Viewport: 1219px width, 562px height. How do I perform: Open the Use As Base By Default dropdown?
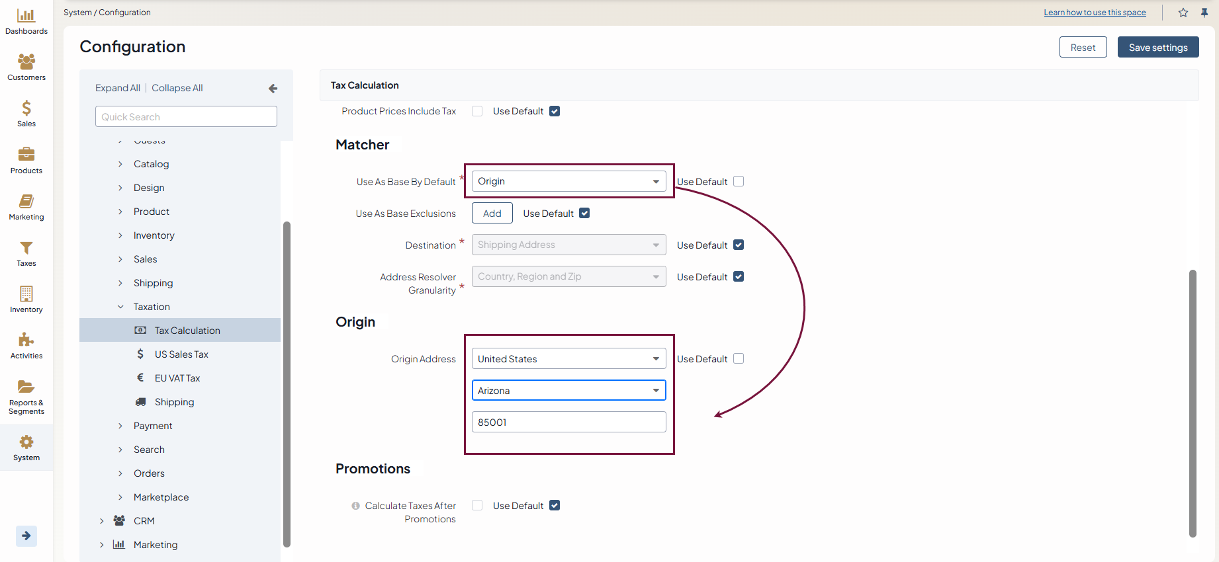tap(568, 182)
